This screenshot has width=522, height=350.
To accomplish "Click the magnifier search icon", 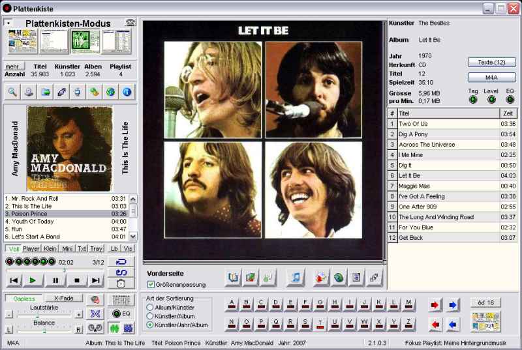I will tap(12, 92).
